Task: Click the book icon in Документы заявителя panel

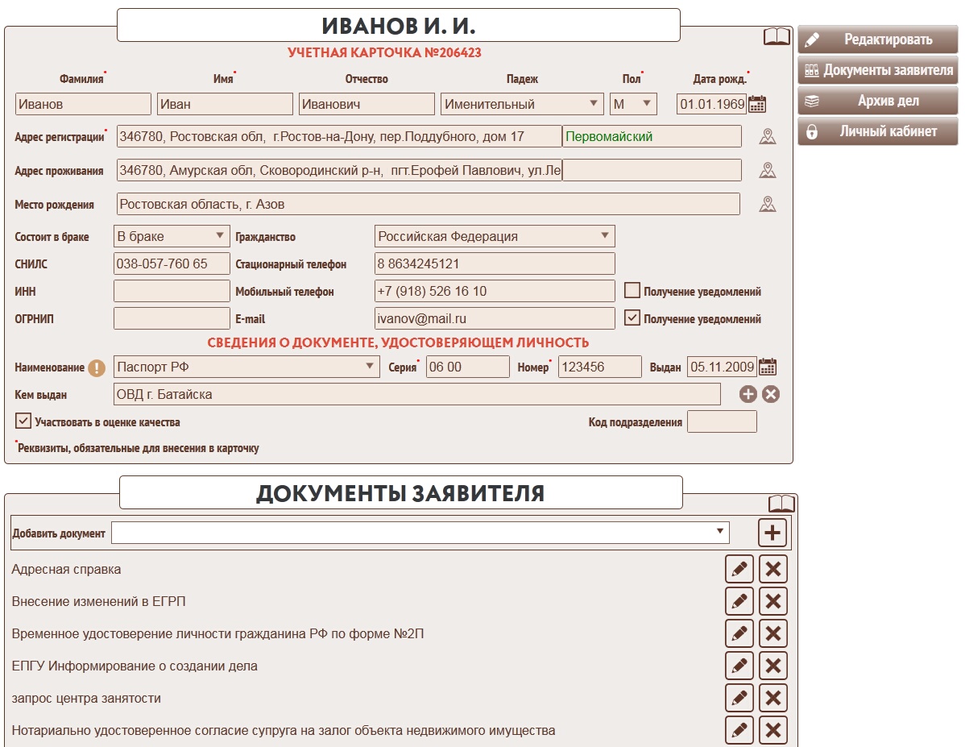Action: click(781, 504)
